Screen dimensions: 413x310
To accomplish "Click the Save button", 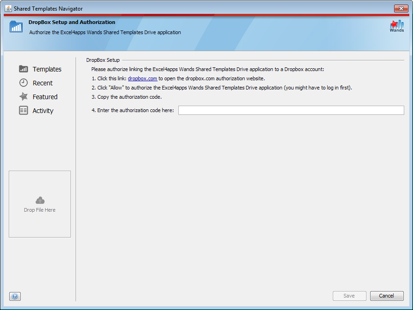I will (x=349, y=296).
